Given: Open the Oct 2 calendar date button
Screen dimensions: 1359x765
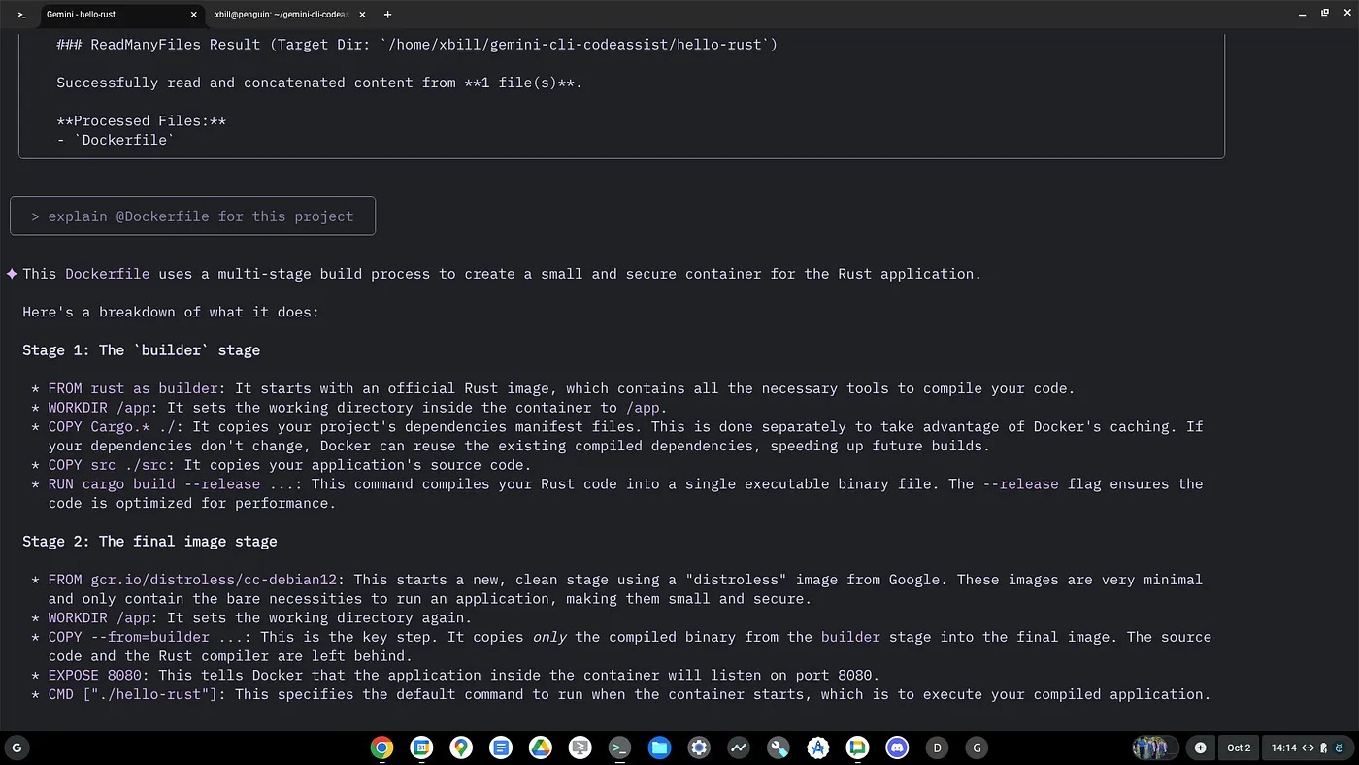Looking at the screenshot, I should coord(1239,748).
